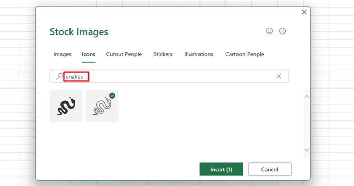Click the magnifier icon in search box
Image resolution: width=354 pixels, height=186 pixels.
click(x=60, y=76)
